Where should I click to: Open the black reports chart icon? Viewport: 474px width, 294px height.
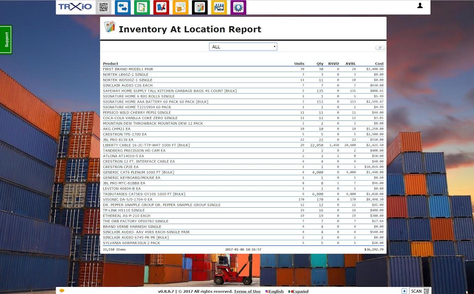tap(199, 7)
